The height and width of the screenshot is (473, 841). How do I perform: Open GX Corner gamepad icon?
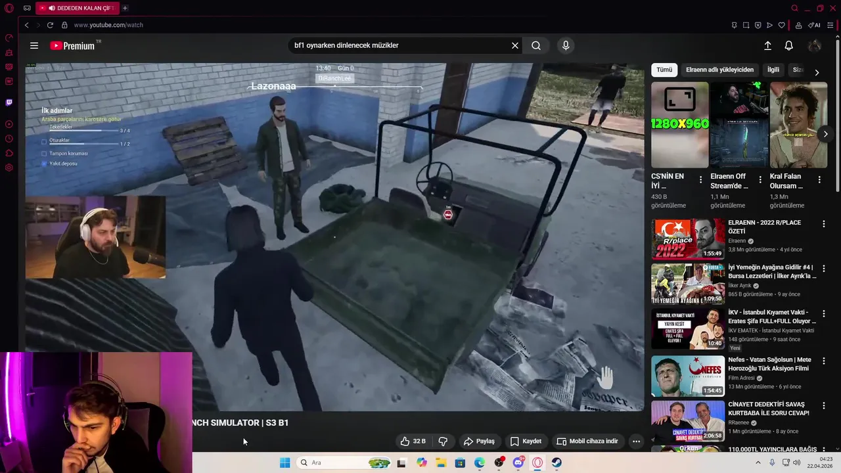(x=27, y=8)
